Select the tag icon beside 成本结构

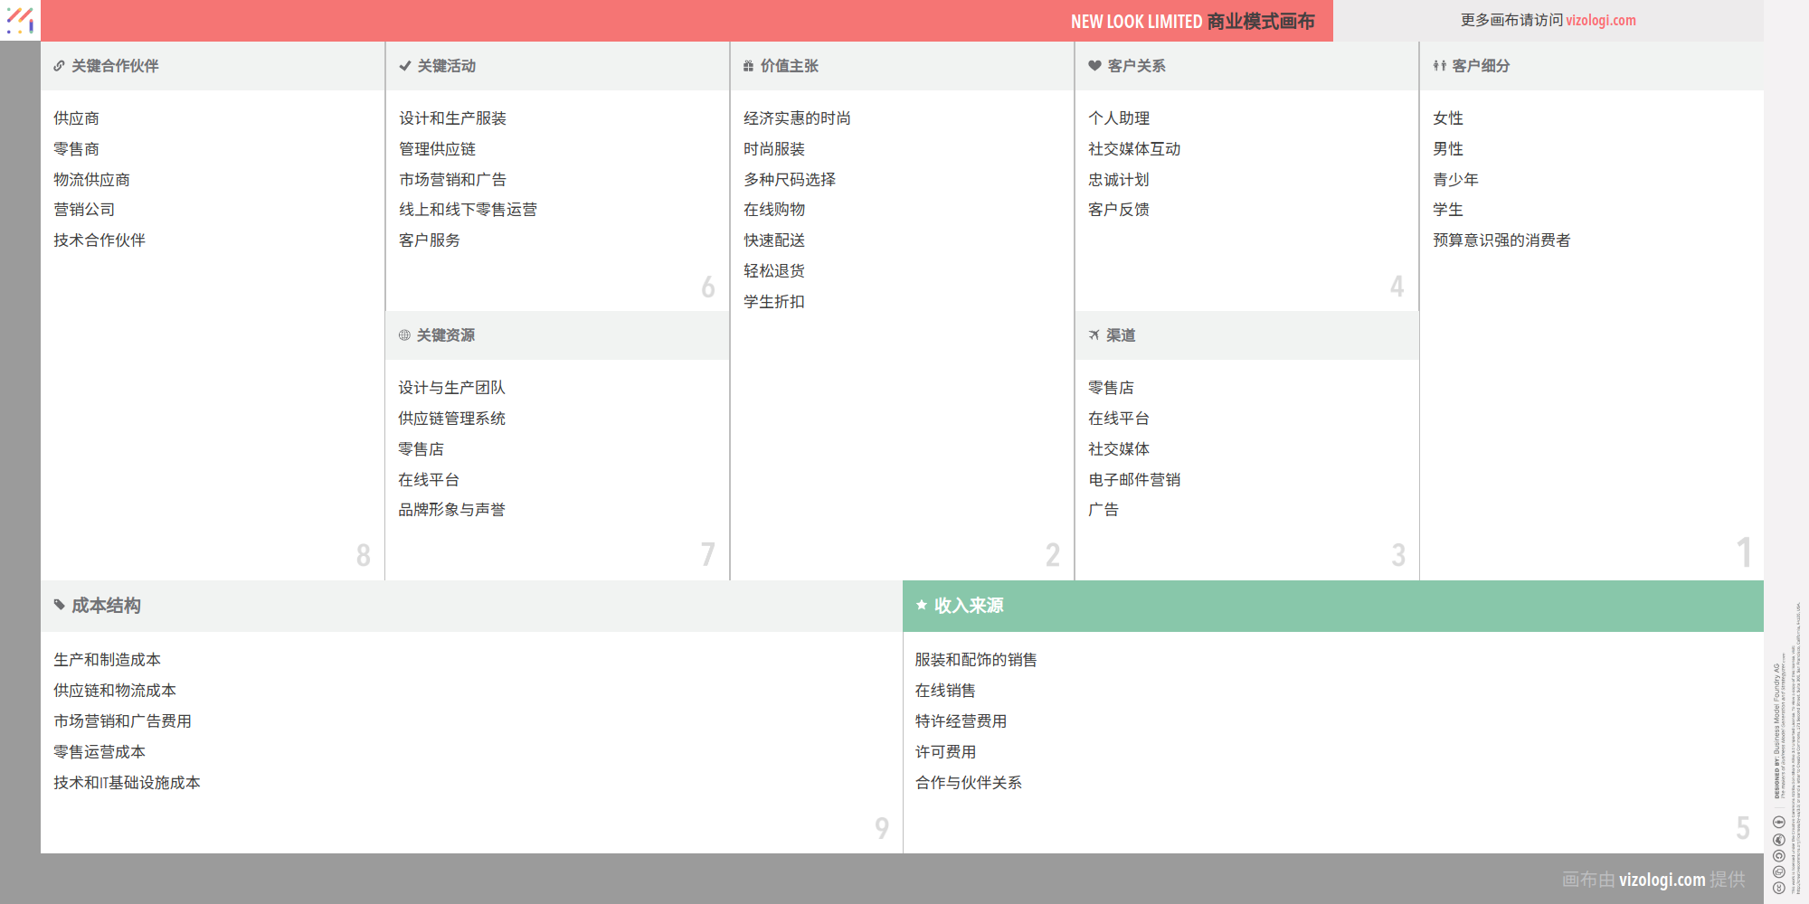(x=59, y=606)
